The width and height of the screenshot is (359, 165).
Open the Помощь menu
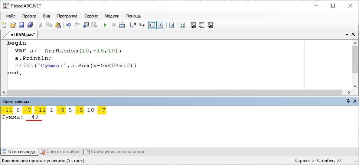click(134, 16)
